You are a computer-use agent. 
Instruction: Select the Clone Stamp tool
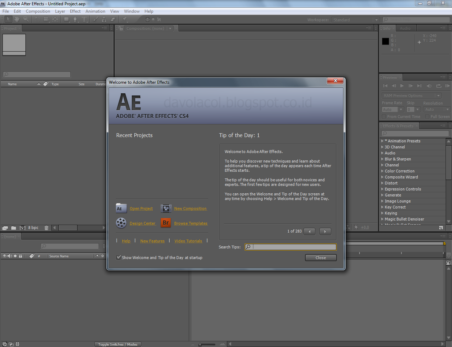(x=104, y=19)
